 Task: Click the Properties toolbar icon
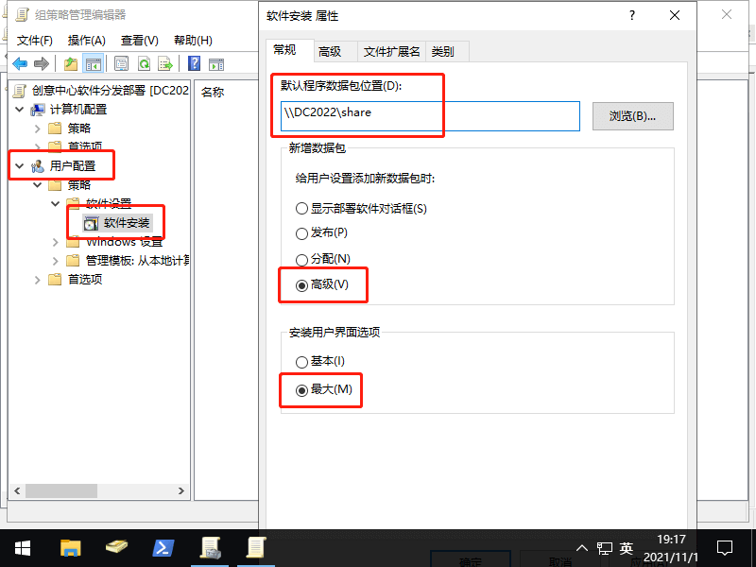point(122,63)
